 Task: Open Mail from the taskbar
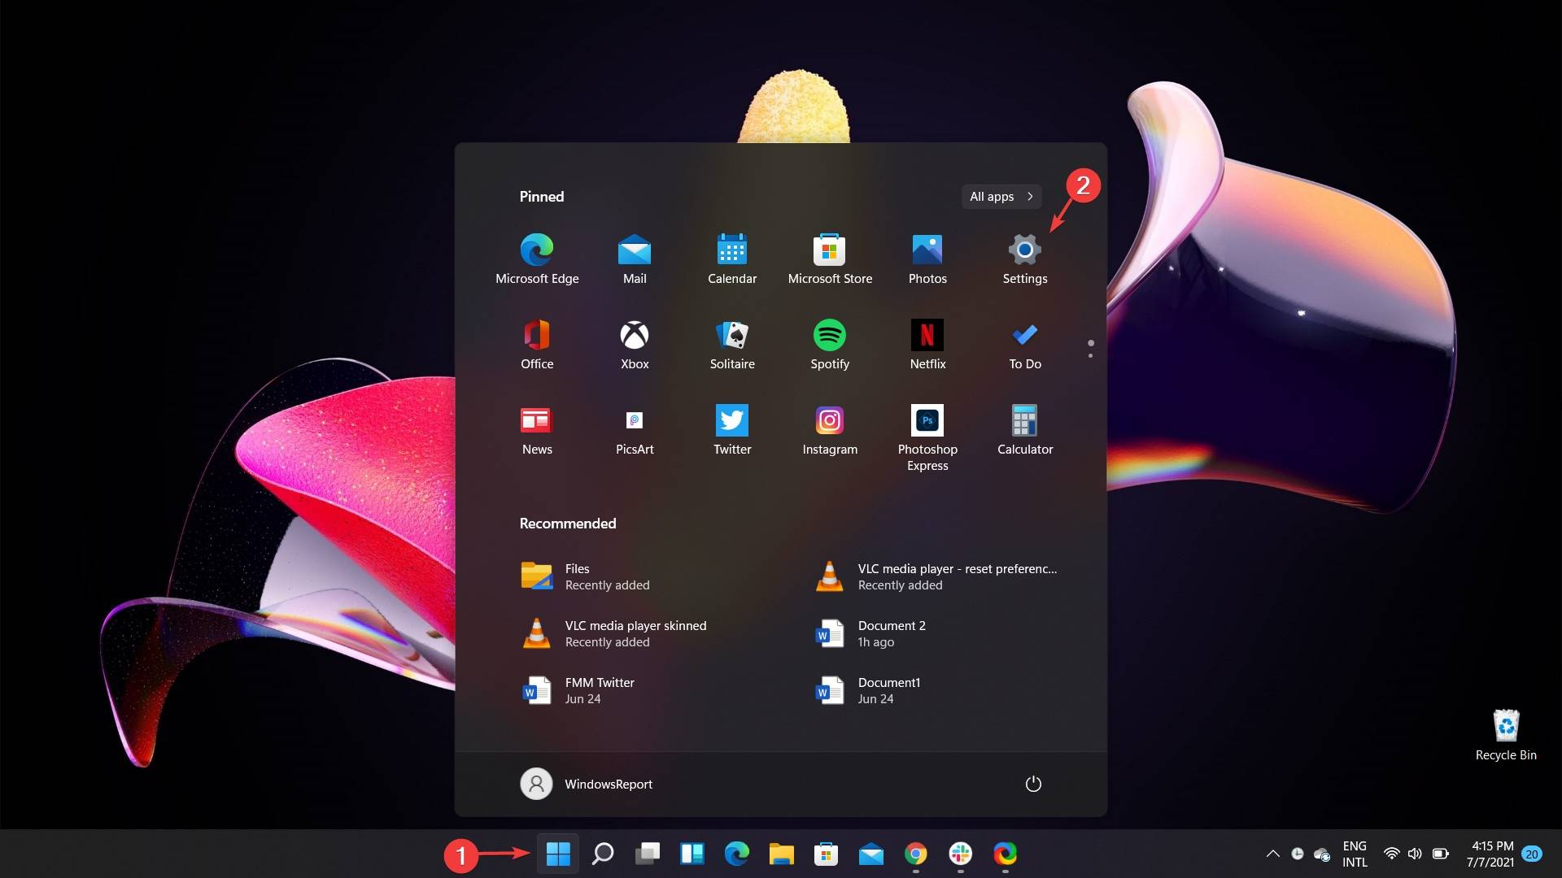(871, 854)
